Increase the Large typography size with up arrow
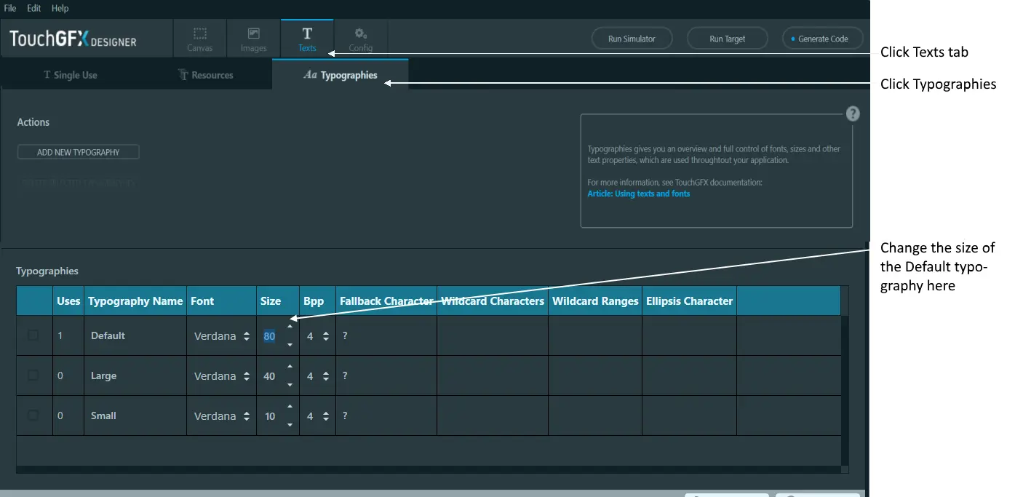This screenshot has height=497, width=1015. point(290,367)
